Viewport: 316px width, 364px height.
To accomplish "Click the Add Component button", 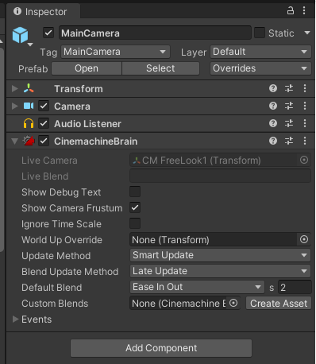I will click(161, 348).
